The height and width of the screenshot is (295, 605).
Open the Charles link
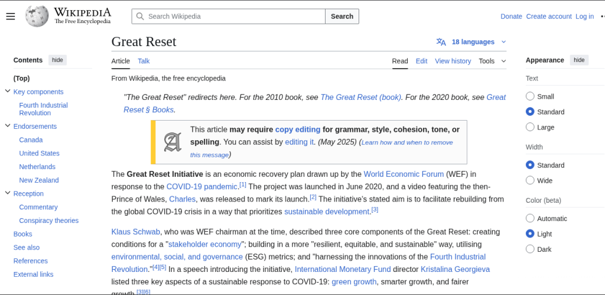(x=183, y=199)
